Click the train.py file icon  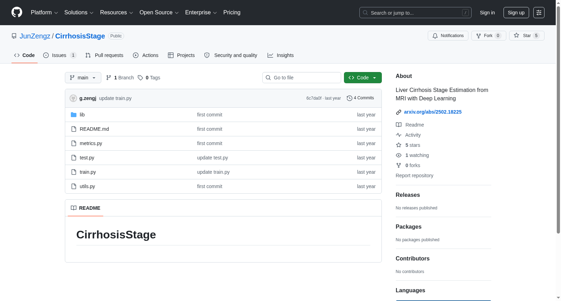pyautogui.click(x=74, y=172)
